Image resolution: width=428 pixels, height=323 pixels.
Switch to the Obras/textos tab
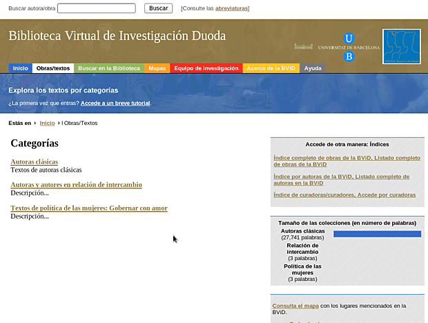(53, 68)
